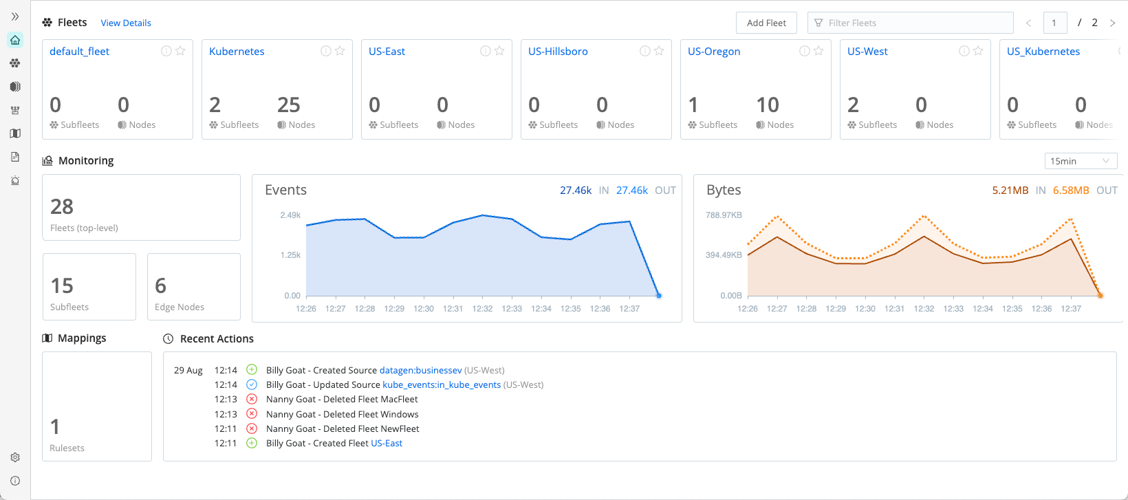Viewport: 1128px width, 500px height.
Task: Open the settings gear in the sidebar
Action: point(15,457)
